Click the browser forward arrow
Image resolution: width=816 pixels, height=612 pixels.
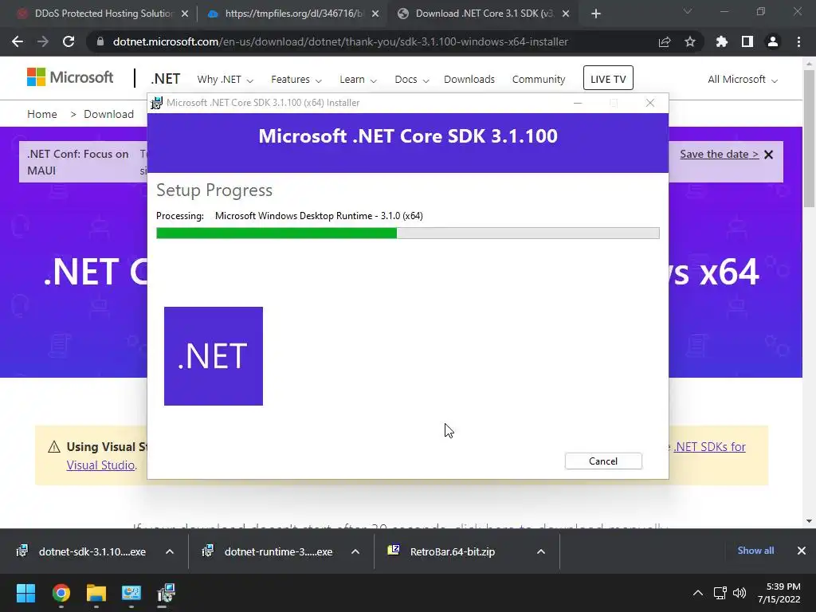(x=43, y=41)
